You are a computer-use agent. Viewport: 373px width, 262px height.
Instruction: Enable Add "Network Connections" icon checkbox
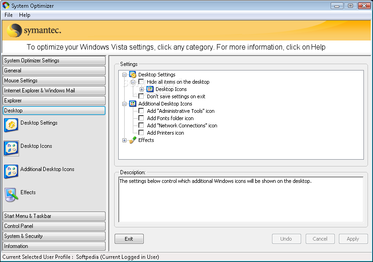click(x=141, y=125)
